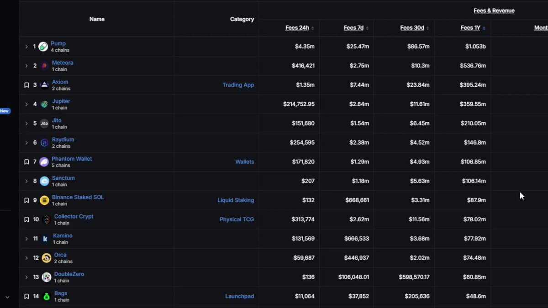Click the Jupiter logo icon
The width and height of the screenshot is (548, 308).
click(x=44, y=104)
